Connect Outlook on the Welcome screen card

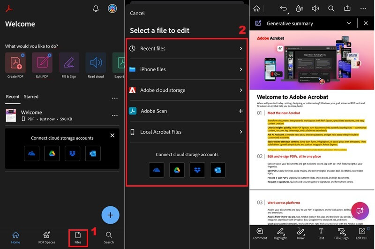(x=93, y=153)
